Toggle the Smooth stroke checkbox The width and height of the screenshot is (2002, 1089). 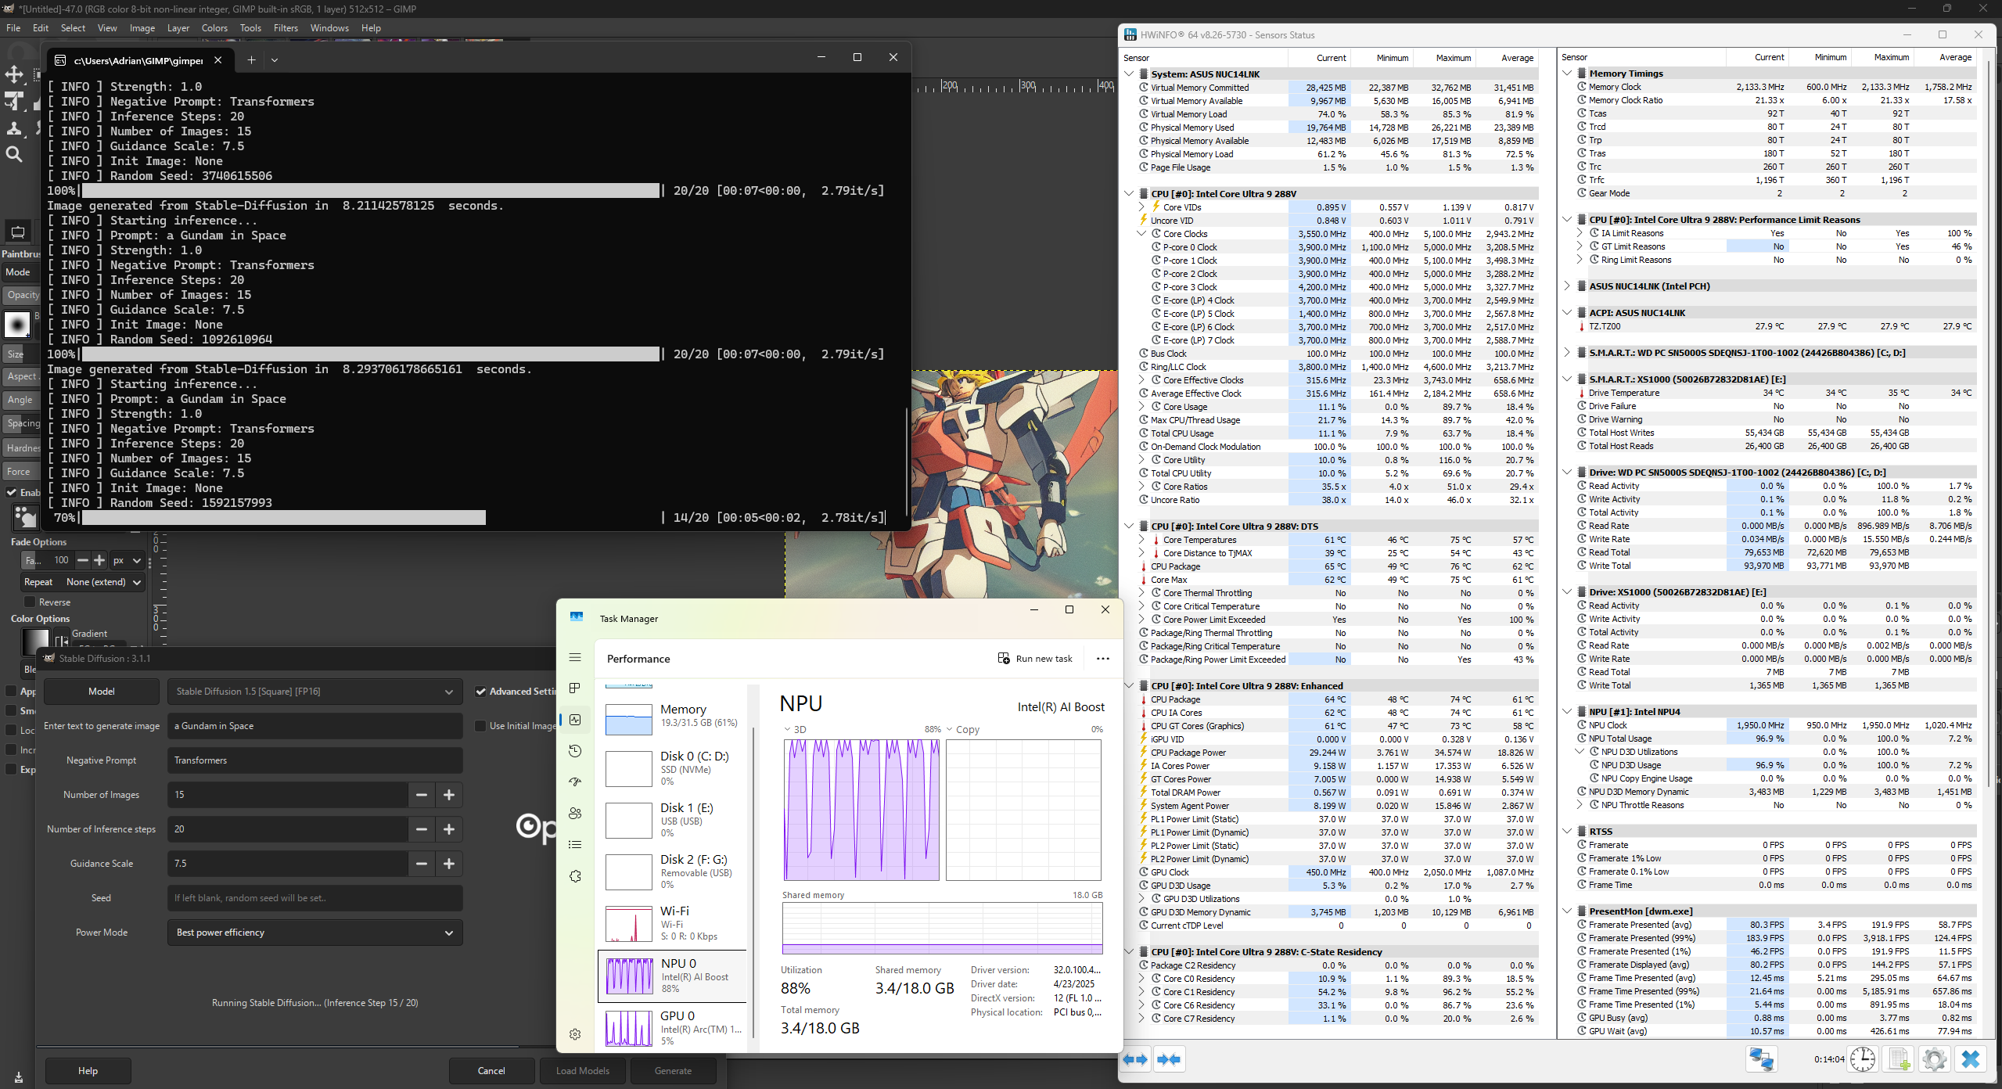tap(11, 710)
